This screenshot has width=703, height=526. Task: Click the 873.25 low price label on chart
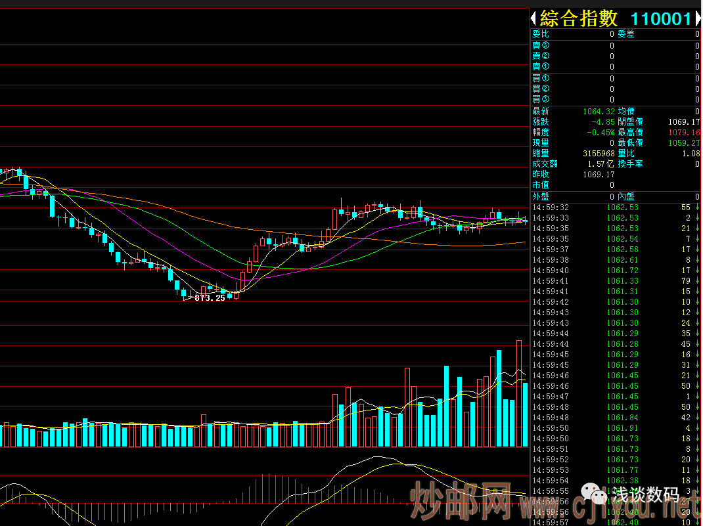coord(210,298)
